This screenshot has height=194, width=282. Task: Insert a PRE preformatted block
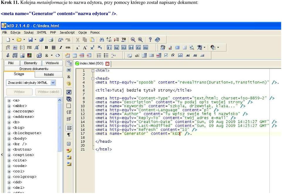(x=29, y=48)
